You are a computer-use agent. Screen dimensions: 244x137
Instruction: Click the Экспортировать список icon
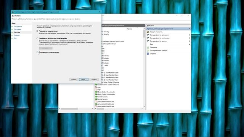pos(148,51)
